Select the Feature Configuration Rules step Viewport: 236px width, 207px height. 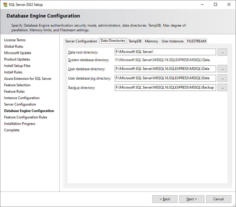pos(26,117)
